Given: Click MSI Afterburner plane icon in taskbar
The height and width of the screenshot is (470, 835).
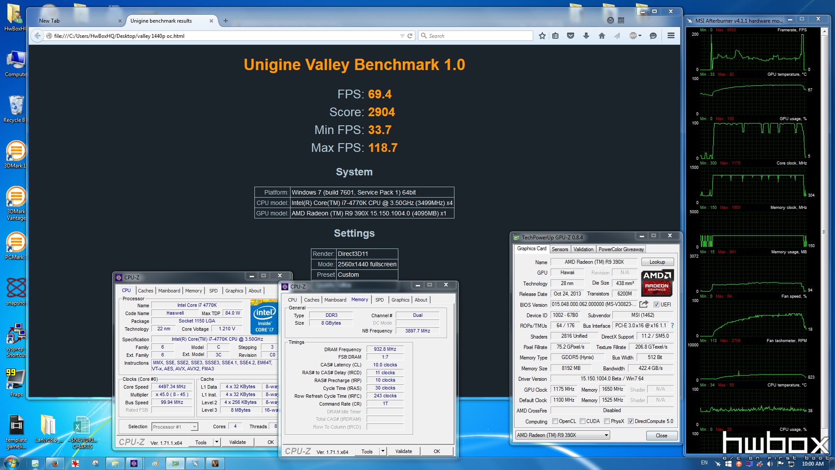Looking at the screenshot, I should tap(195, 463).
